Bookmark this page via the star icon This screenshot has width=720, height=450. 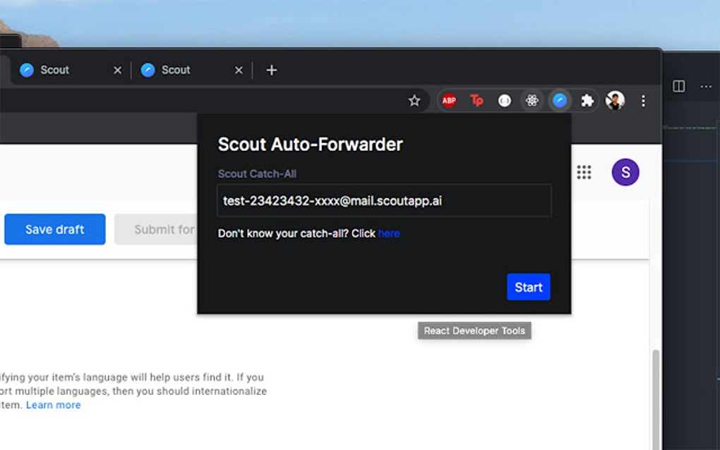pyautogui.click(x=415, y=100)
